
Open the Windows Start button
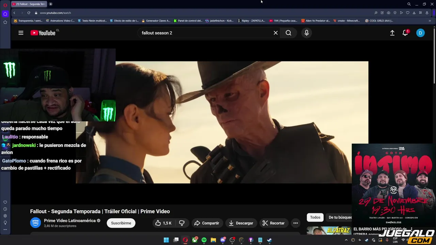click(166, 240)
